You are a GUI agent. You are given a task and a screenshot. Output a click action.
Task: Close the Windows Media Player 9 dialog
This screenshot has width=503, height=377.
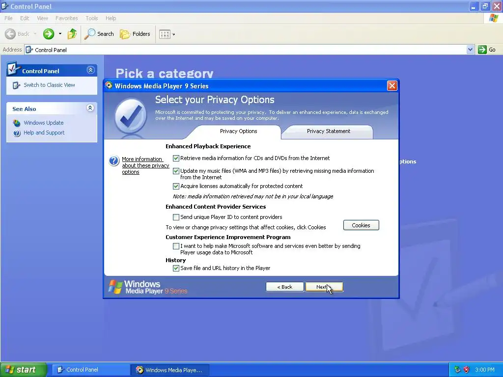pyautogui.click(x=392, y=85)
